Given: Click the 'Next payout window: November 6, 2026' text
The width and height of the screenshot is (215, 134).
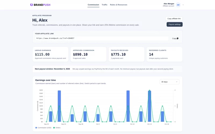Looking at the screenshot, I should [x=52, y=69].
